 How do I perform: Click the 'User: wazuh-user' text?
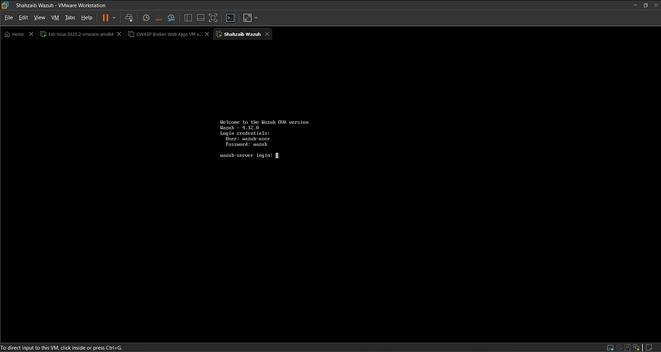247,139
